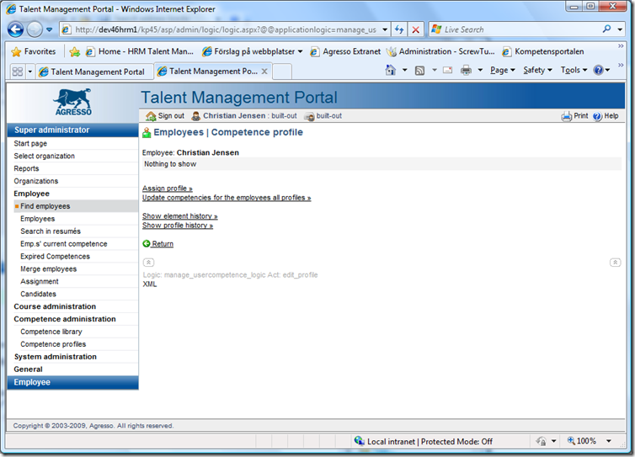Image resolution: width=635 pixels, height=457 pixels.
Task: Select Find employees in sidebar
Action: pyautogui.click(x=76, y=206)
